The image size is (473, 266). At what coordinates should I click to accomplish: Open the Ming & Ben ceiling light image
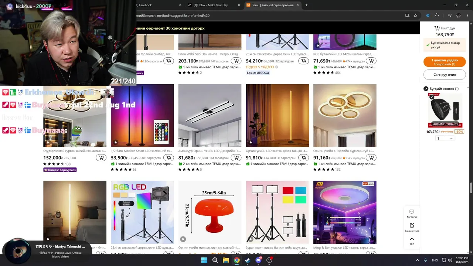345,212
